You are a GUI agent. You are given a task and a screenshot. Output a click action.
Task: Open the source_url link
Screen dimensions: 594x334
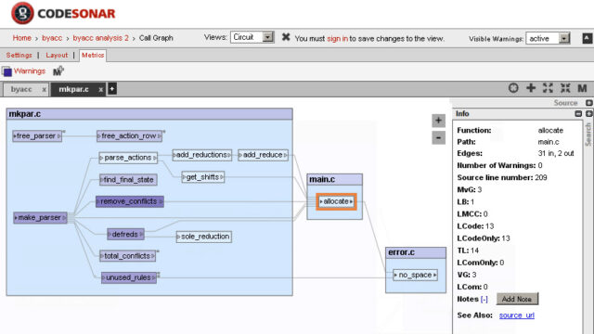tap(517, 315)
